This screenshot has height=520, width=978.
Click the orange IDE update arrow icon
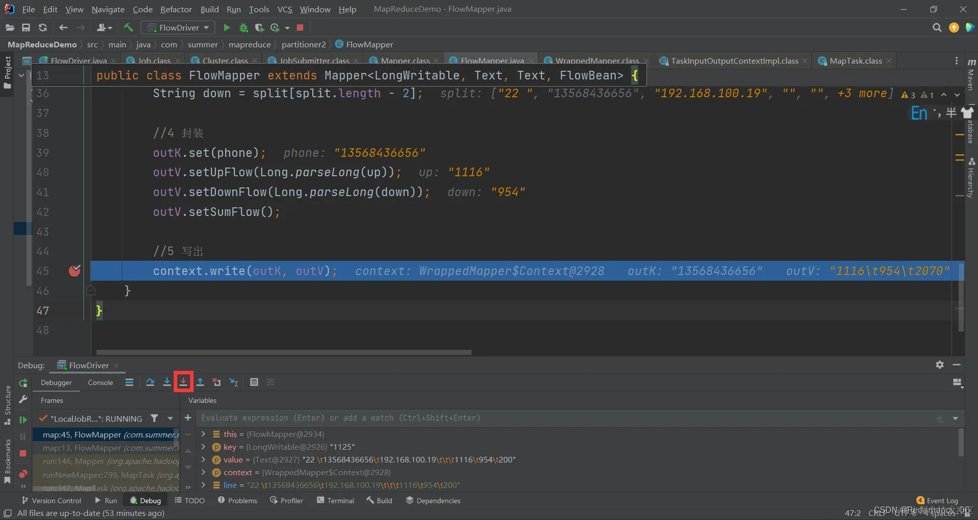(954, 28)
